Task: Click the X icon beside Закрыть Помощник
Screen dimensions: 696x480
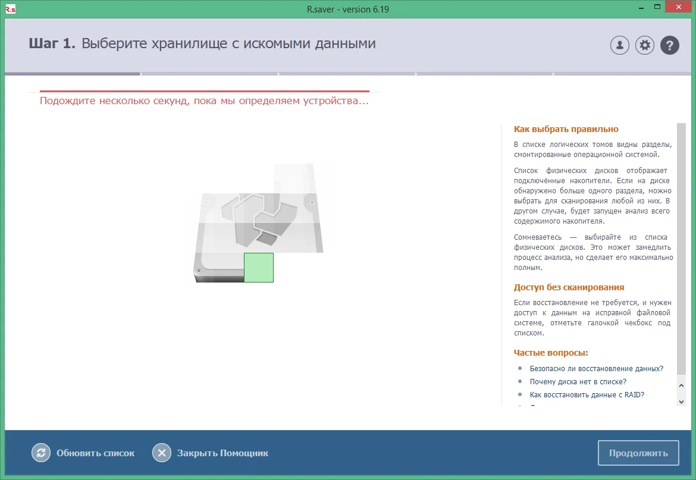Action: click(x=162, y=453)
